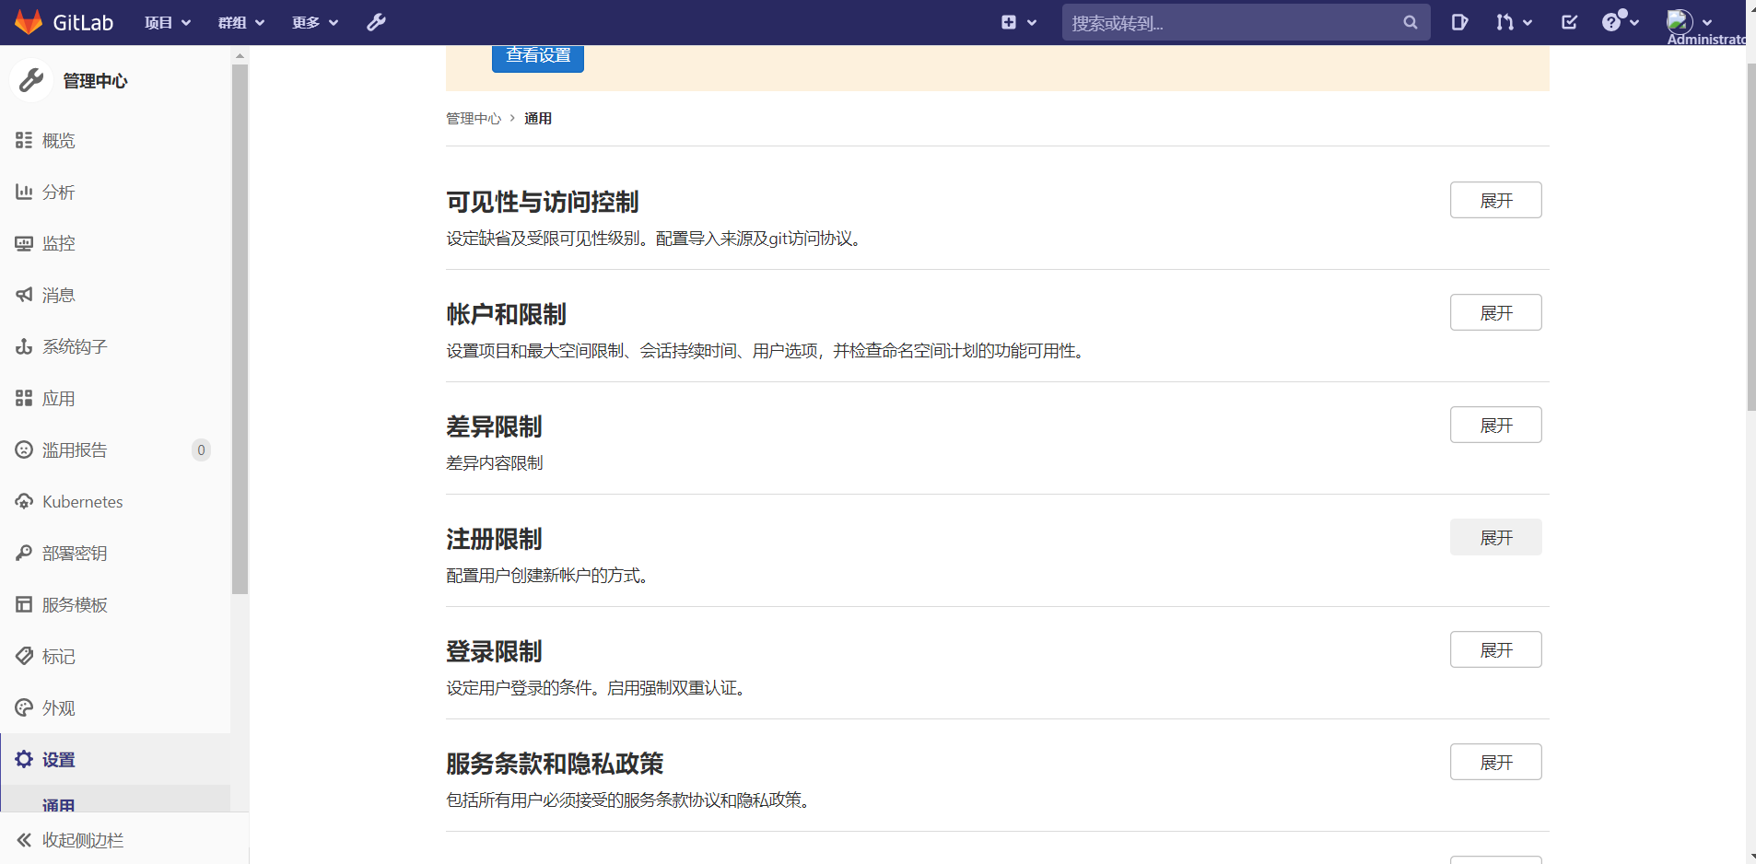Open 概览 in the sidebar
Screen dimensions: 1756x864
pyautogui.click(x=115, y=140)
